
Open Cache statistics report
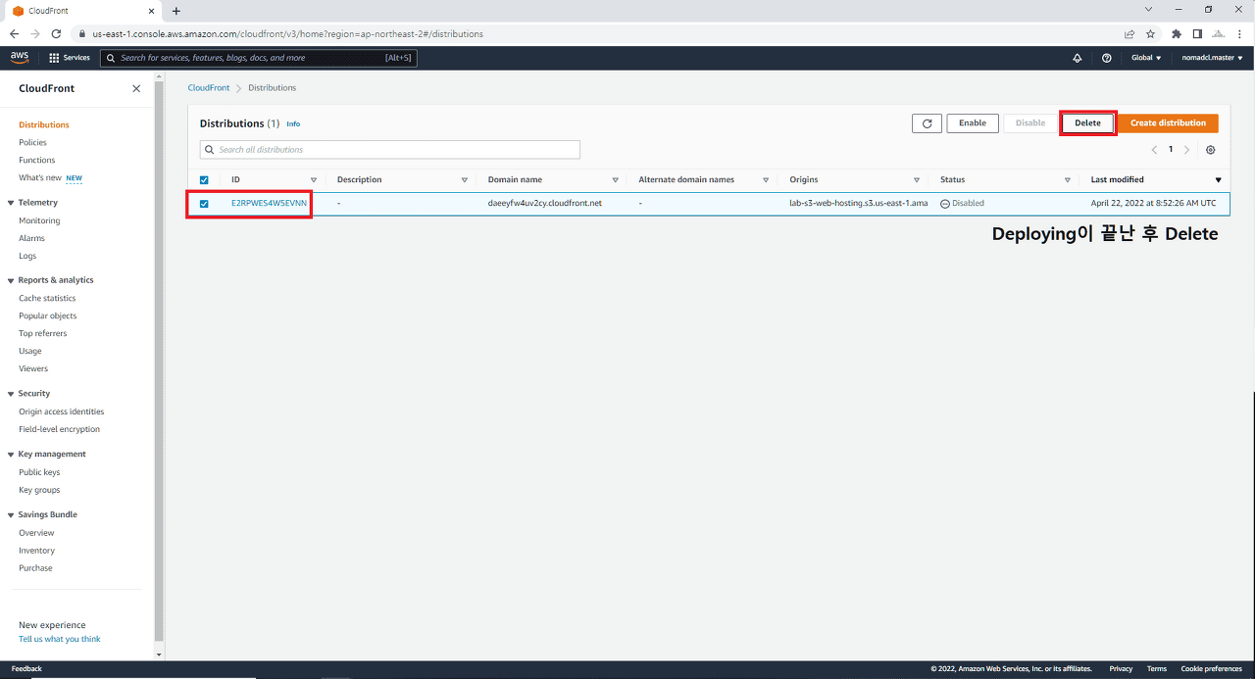click(47, 299)
